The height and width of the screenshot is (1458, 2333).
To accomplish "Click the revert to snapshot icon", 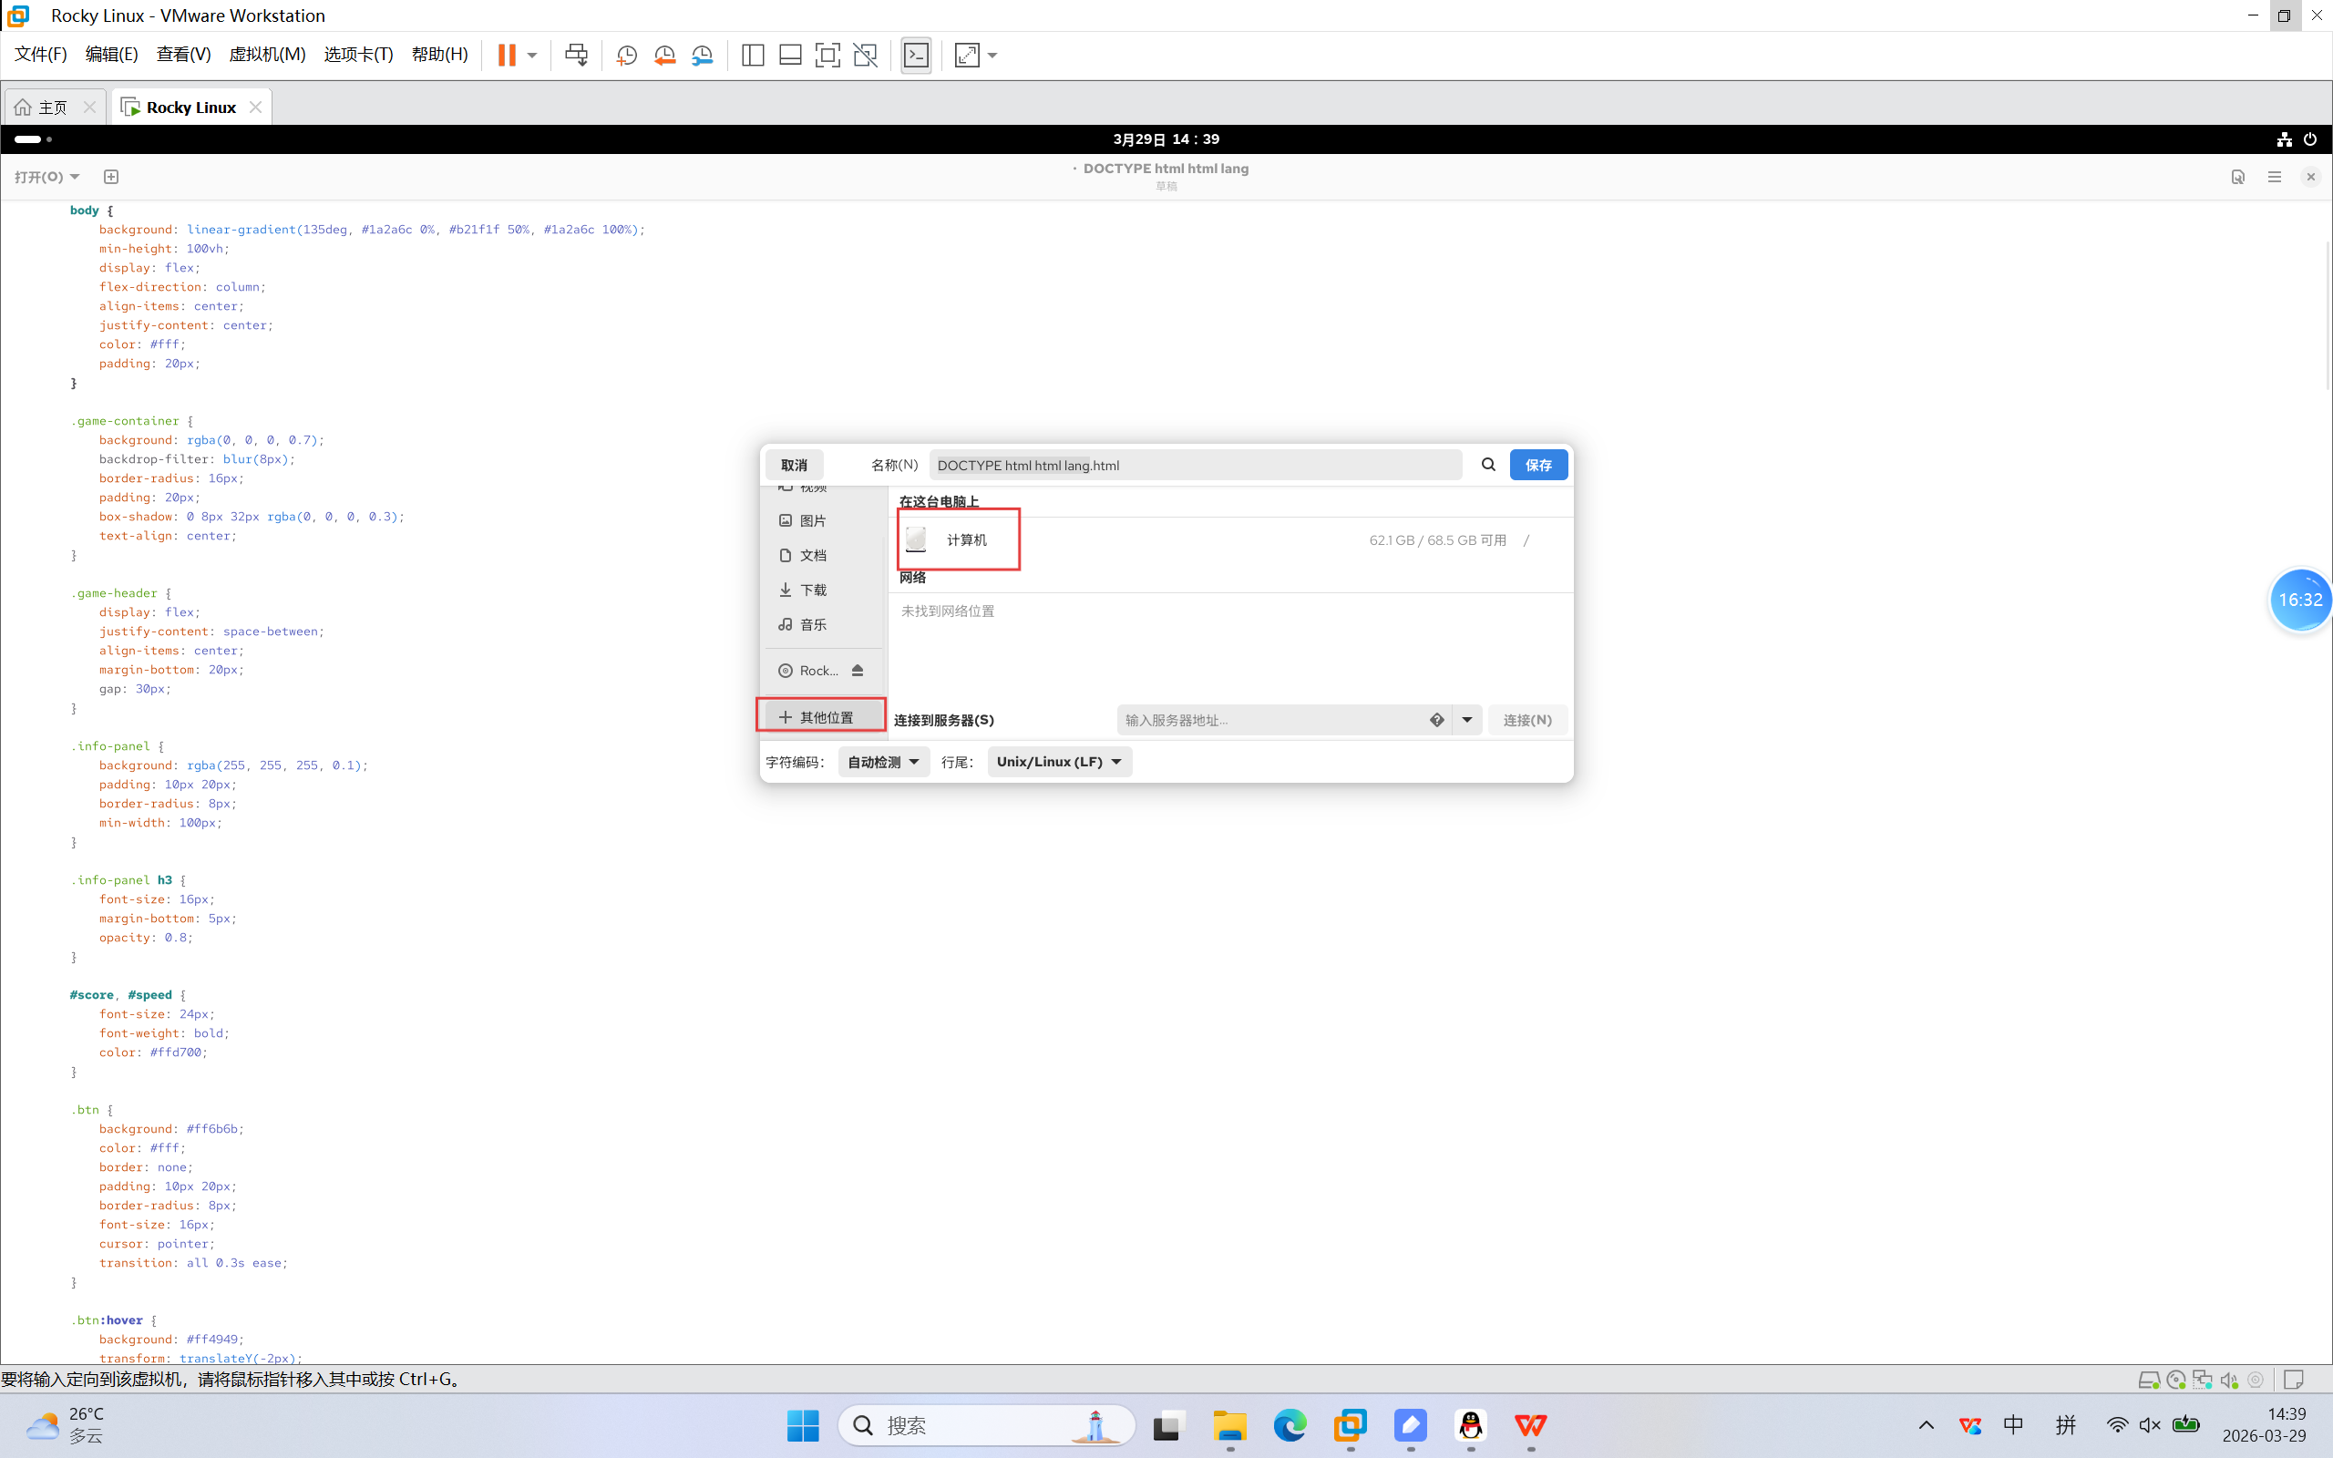I will pyautogui.click(x=664, y=55).
